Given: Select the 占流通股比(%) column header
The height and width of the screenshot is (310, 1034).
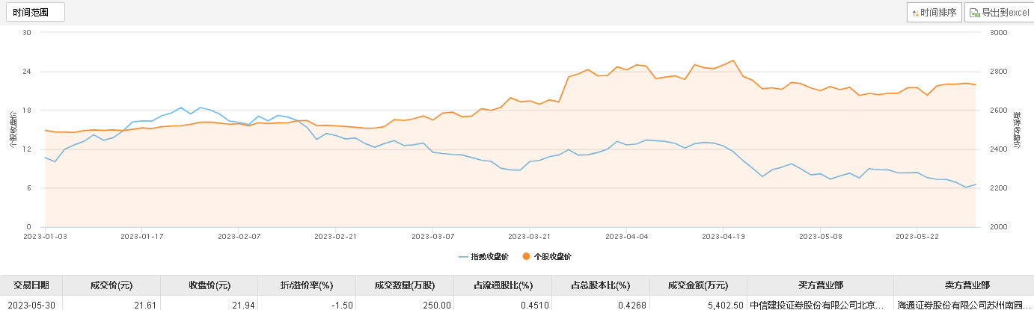Looking at the screenshot, I should pos(503,285).
